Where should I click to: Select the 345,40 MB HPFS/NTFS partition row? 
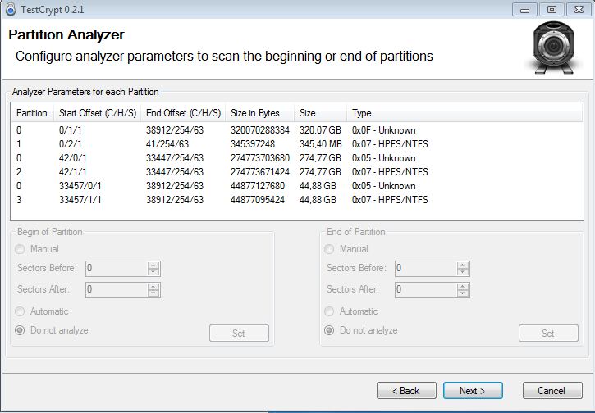point(297,144)
